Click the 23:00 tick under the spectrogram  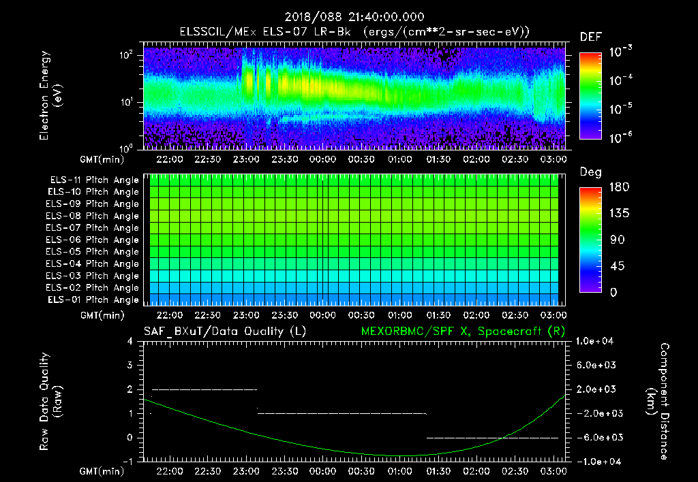[x=246, y=159]
